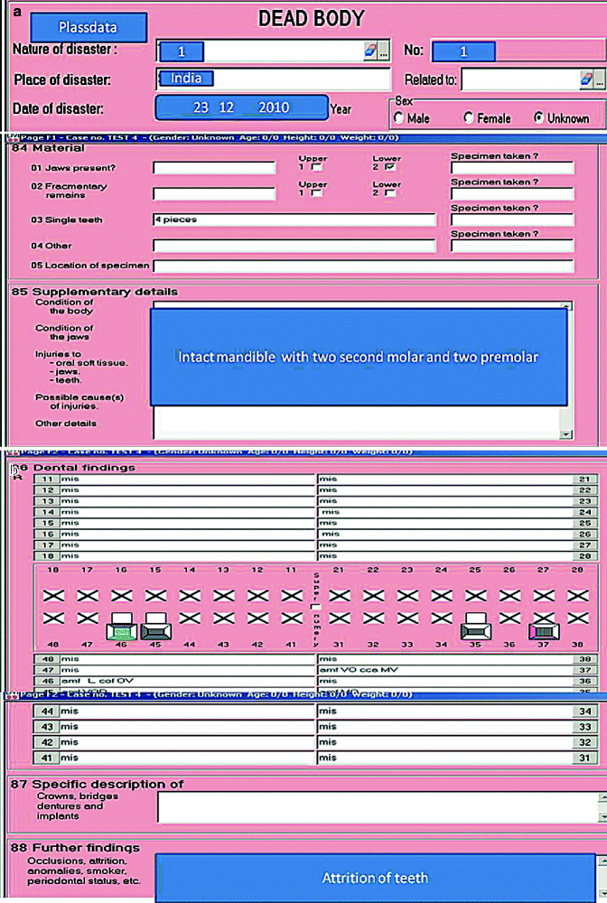Click the eraser icon beside Nature of disaster
607x903 pixels.
pos(369,51)
